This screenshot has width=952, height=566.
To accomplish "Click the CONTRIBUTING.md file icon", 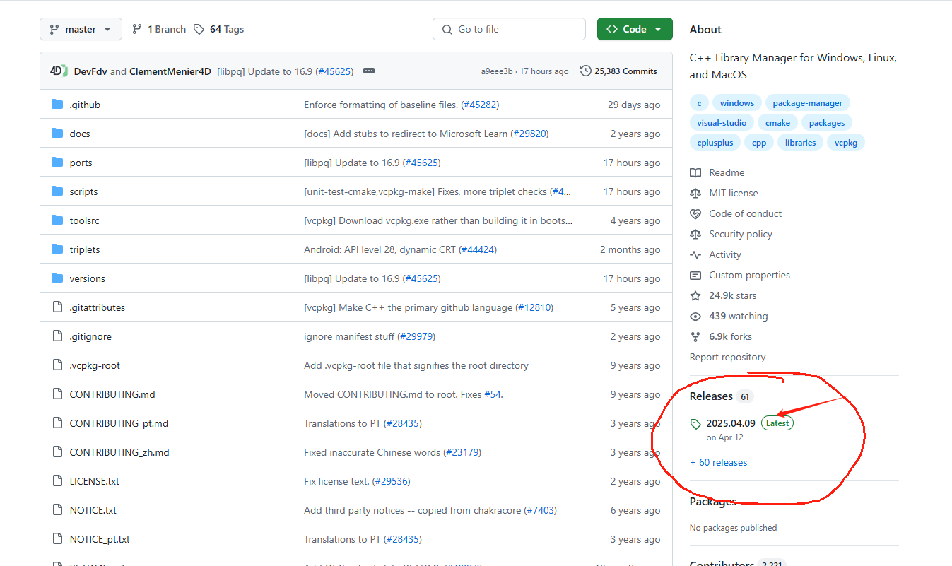I will 57,394.
